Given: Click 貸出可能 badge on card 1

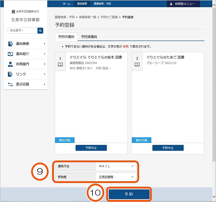Looking at the screenshot, I should click(x=65, y=140).
